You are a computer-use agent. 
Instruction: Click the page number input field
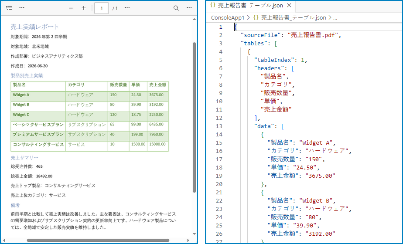(101, 8)
